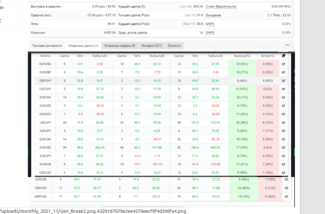Open the three-dots more options menu
The width and height of the screenshot is (325, 214).
click(287, 45)
